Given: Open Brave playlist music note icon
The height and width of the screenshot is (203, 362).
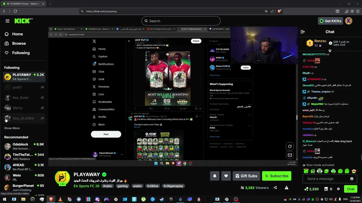Looking at the screenshot, I should [x=347, y=11].
